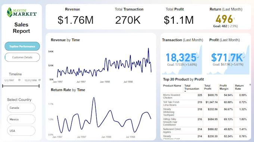Select Steady Whitening Toothpast row

point(205,112)
